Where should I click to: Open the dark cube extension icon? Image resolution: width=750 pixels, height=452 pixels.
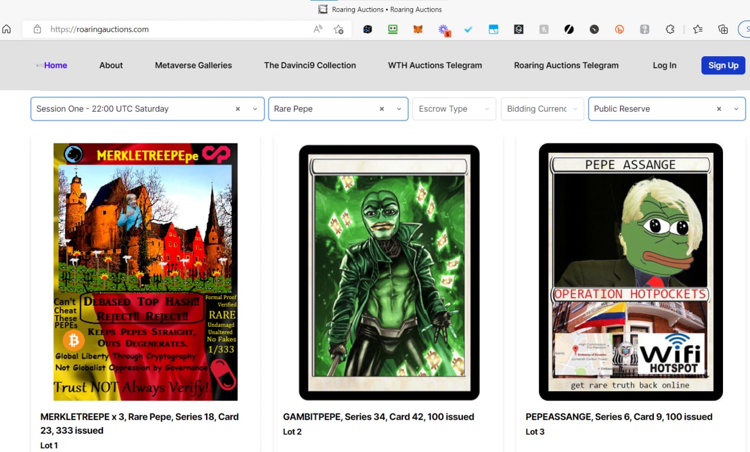[x=367, y=29]
